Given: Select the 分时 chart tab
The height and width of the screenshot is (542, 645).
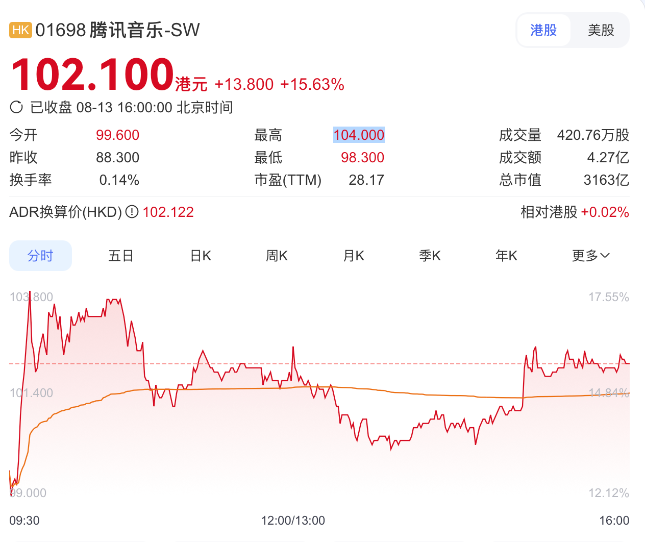Looking at the screenshot, I should coord(40,256).
